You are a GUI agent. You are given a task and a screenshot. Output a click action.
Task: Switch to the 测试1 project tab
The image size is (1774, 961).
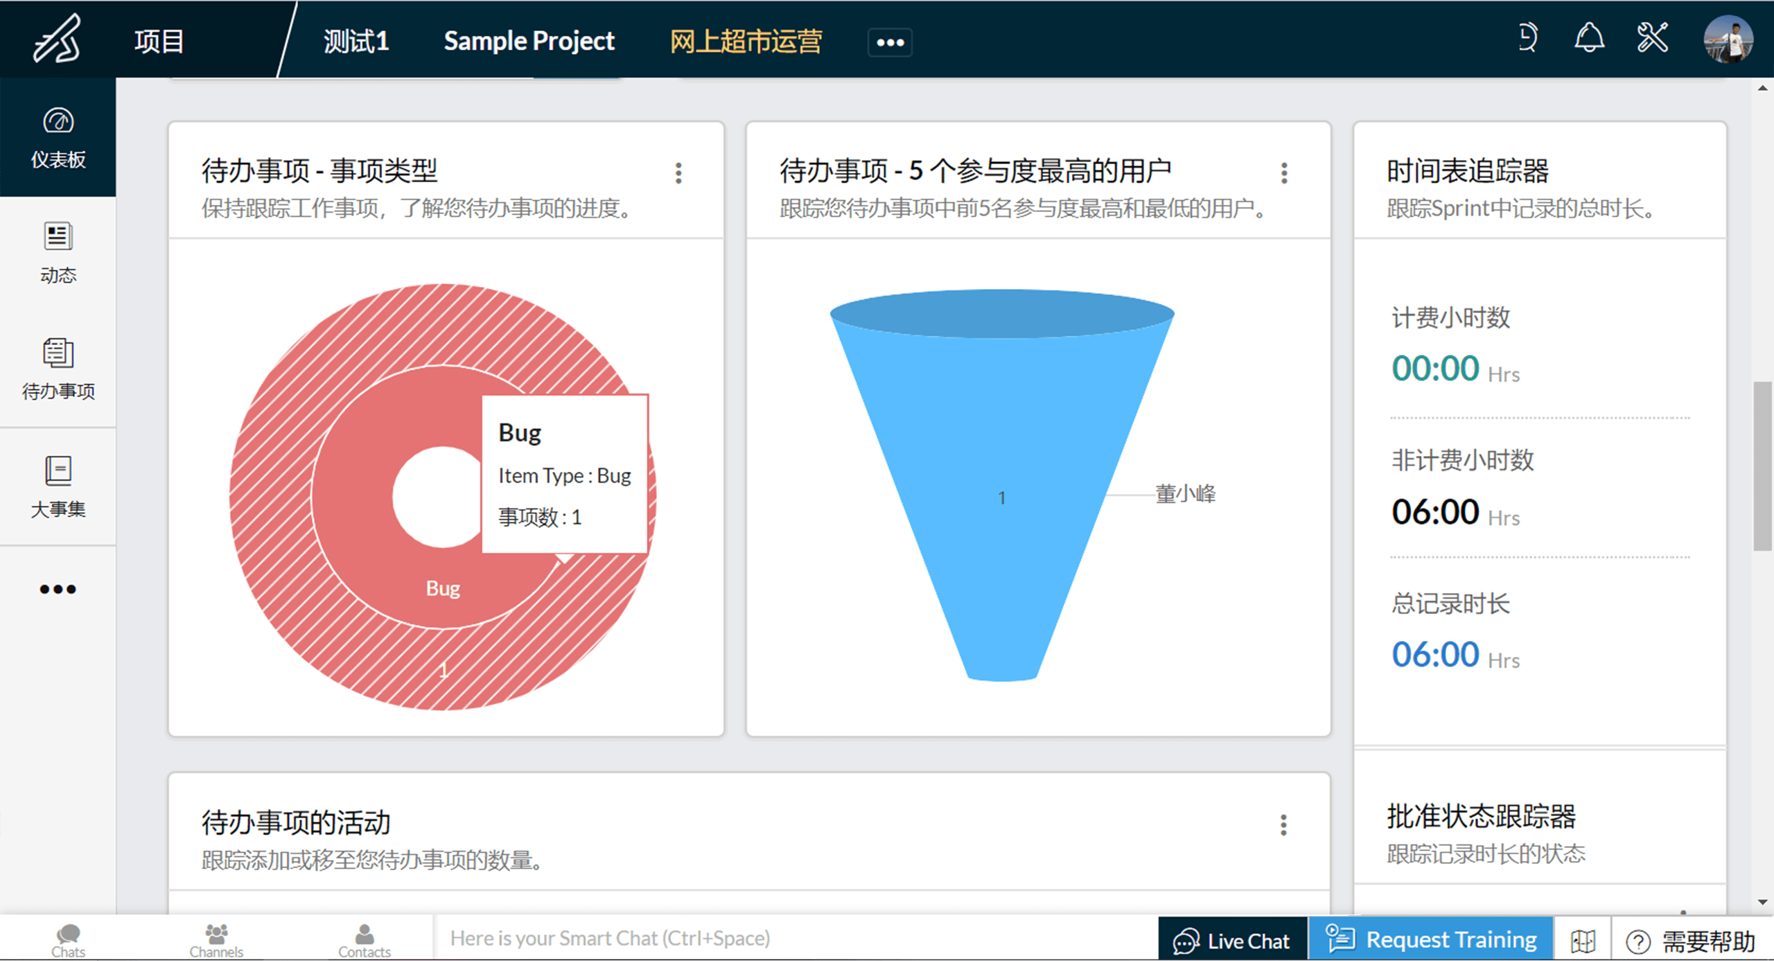pyautogui.click(x=356, y=41)
